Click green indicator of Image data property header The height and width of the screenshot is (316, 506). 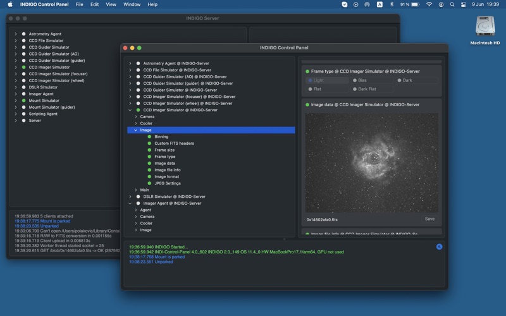[x=307, y=104]
